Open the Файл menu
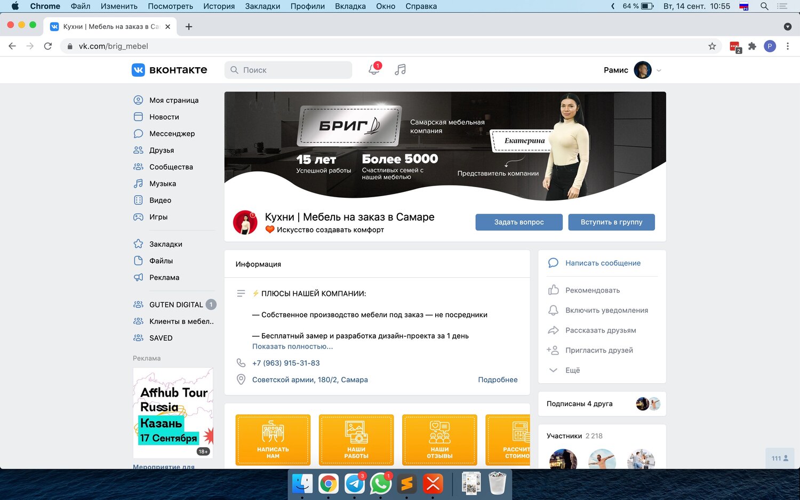 (81, 6)
